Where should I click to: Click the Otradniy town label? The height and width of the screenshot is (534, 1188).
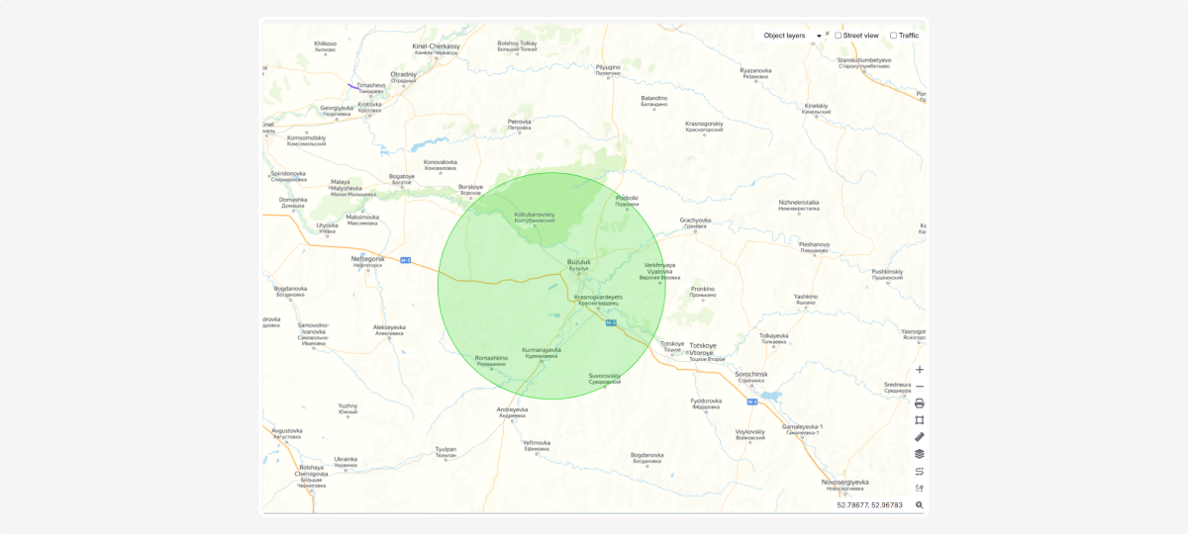point(403,74)
